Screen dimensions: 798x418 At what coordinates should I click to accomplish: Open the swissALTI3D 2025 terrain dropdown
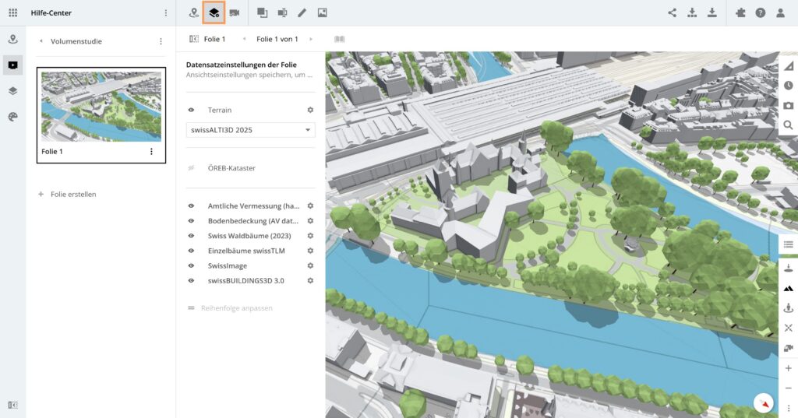[249, 130]
